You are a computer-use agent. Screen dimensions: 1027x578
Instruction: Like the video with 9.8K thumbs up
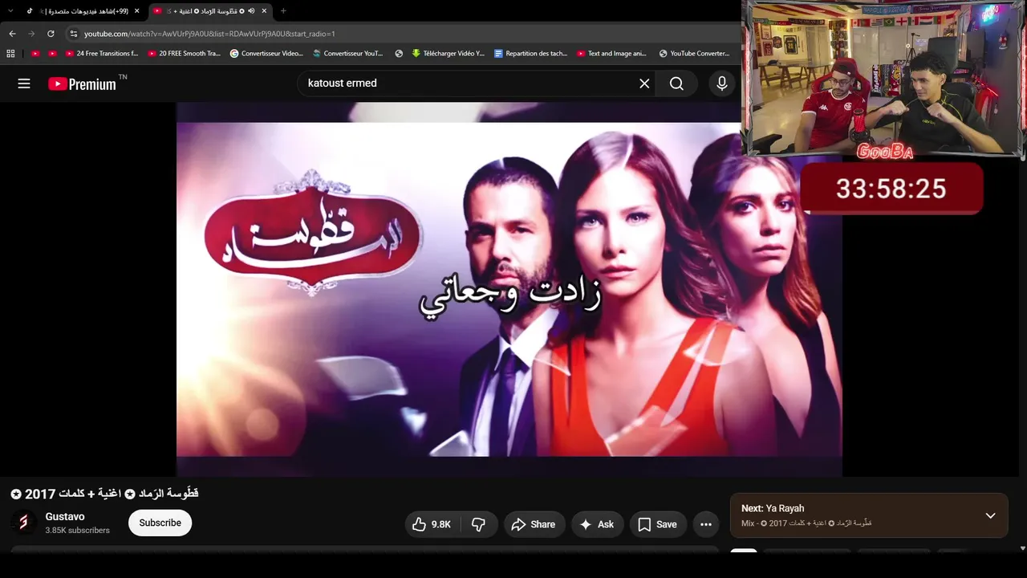pos(432,524)
